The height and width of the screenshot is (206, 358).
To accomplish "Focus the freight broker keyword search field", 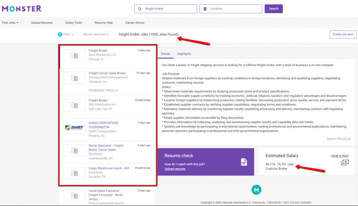I will 165,9.
